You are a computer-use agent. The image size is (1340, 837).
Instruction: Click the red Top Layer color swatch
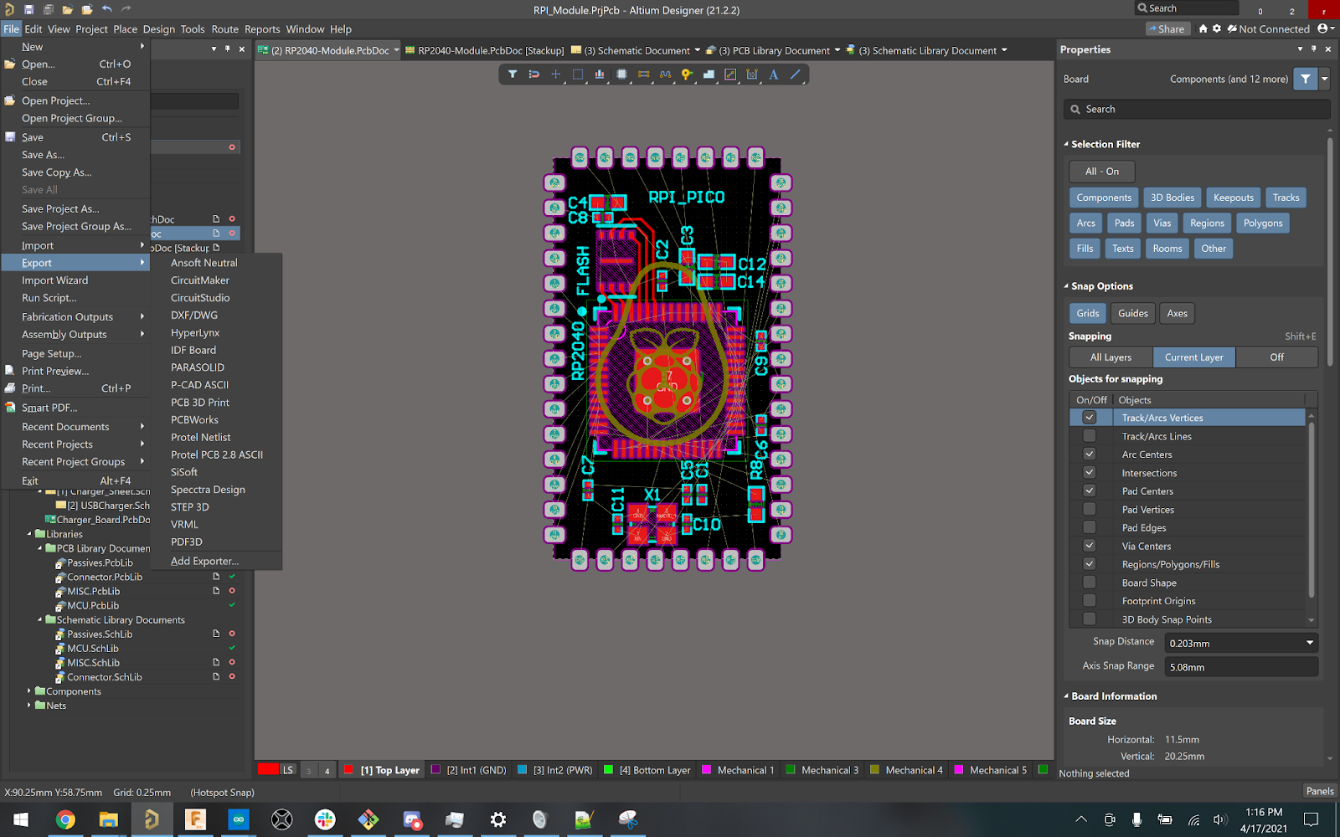point(348,770)
